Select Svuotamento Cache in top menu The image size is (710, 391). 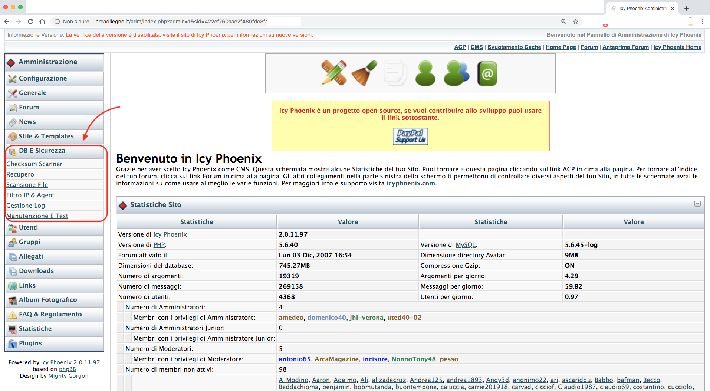pos(514,47)
